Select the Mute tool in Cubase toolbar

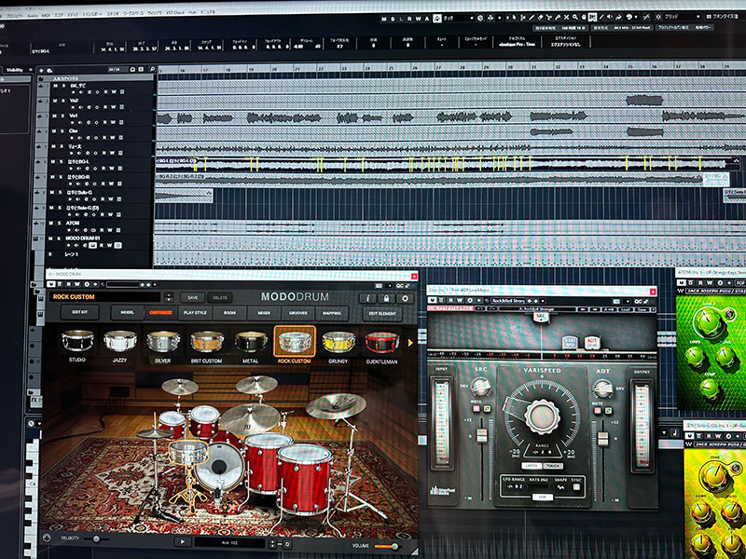[x=566, y=17]
